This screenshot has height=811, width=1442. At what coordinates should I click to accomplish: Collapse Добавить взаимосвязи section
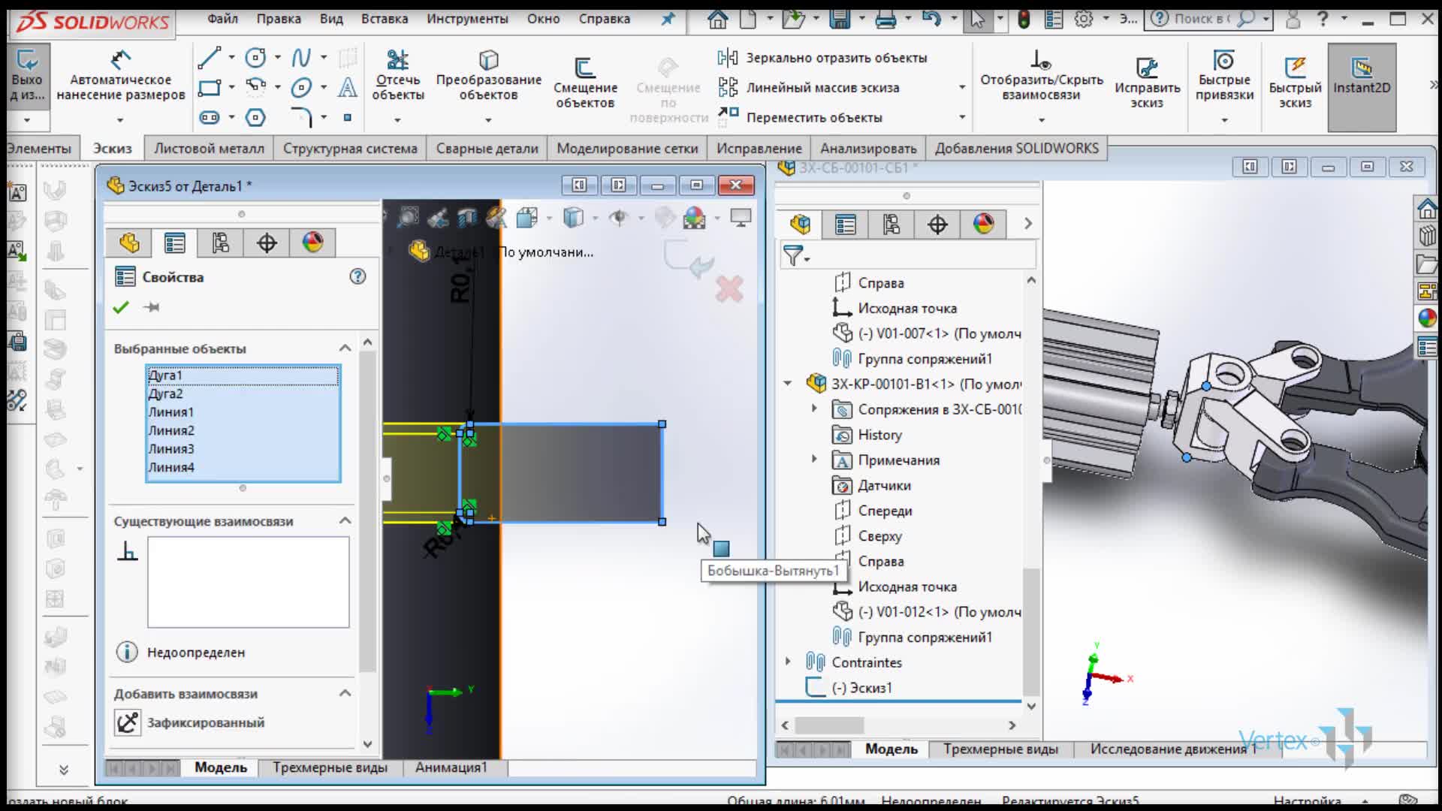click(x=345, y=693)
